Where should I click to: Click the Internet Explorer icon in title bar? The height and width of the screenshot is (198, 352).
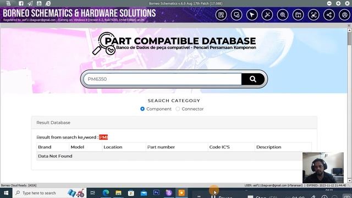tap(48, 3)
